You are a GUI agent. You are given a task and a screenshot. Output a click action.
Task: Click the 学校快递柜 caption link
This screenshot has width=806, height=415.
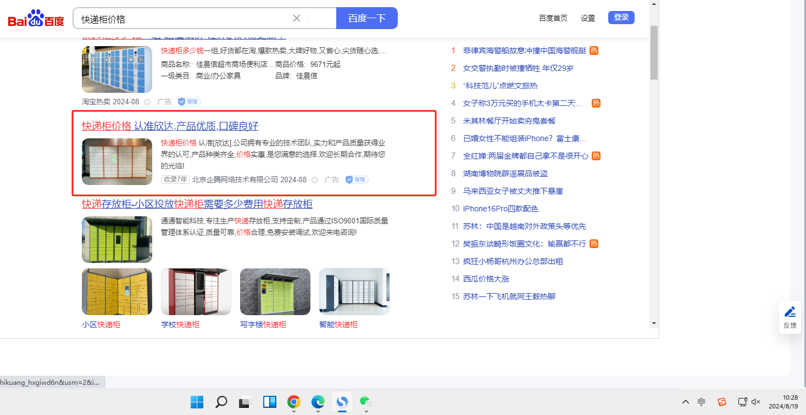point(180,324)
